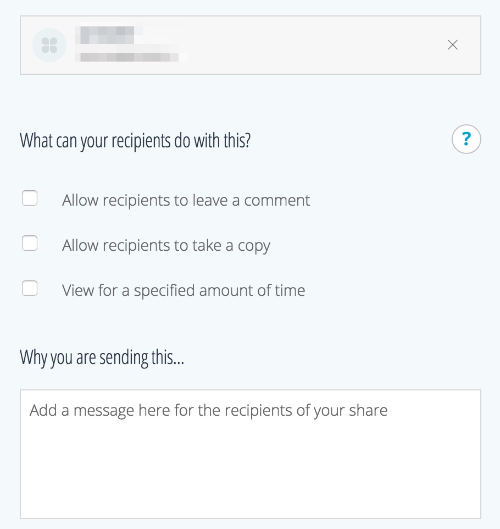The height and width of the screenshot is (529, 500).
Task: Click the blurred recipient email line
Action: pyautogui.click(x=132, y=57)
